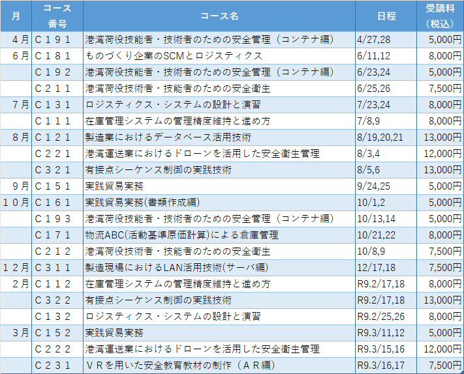Image resolution: width=464 pixels, height=374 pixels.
Task: Click the コース名 column header
Action: [x=219, y=16]
